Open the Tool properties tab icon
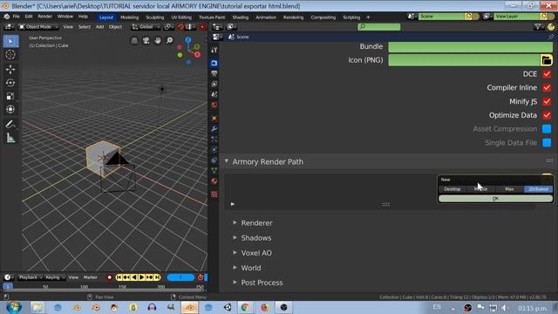The height and width of the screenshot is (314, 558). click(214, 51)
